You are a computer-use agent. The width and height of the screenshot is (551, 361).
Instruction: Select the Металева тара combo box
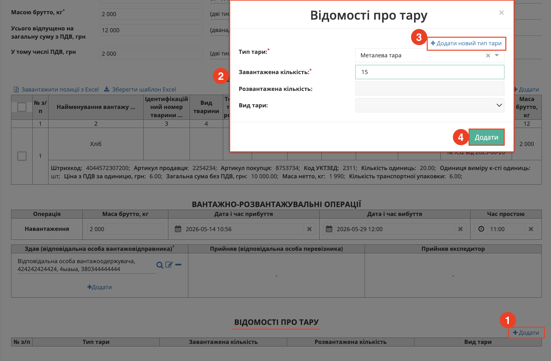[x=430, y=55]
